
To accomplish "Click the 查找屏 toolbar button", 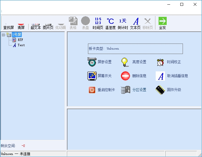I will (8, 27).
